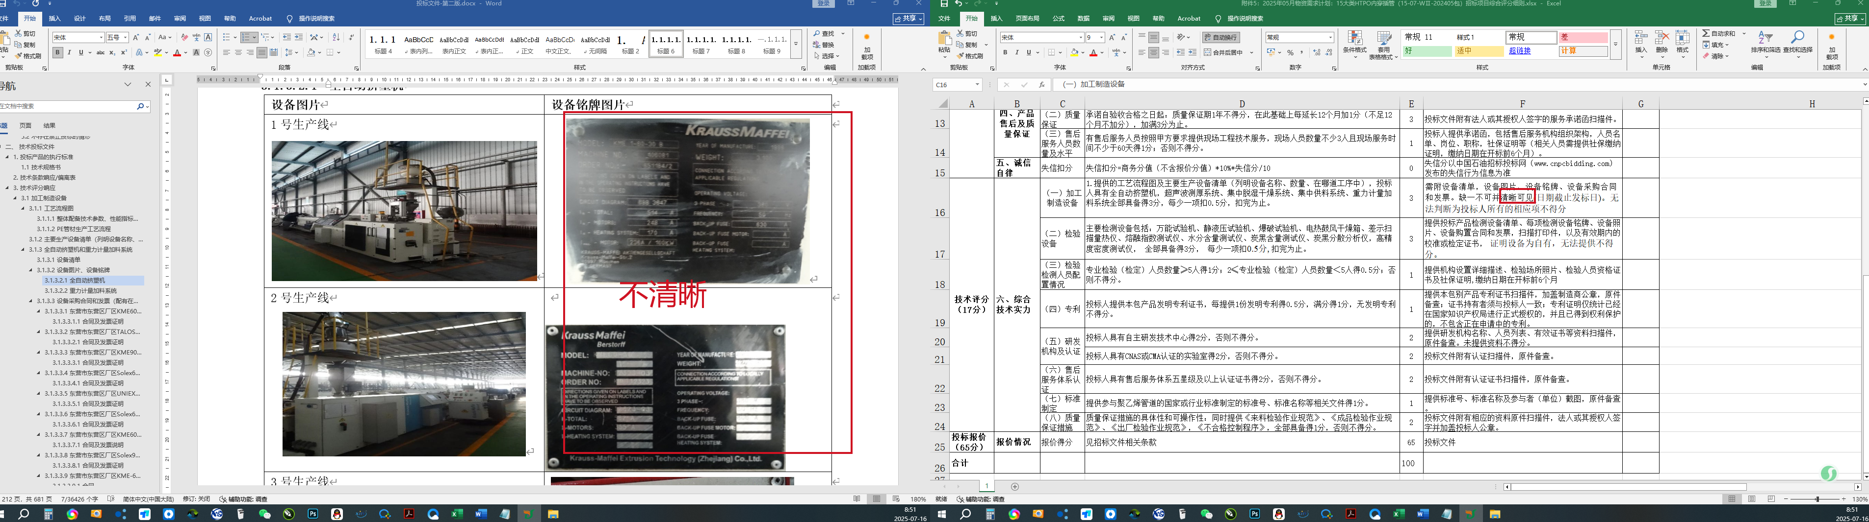Click the Insert Function fx icon
The height and width of the screenshot is (522, 1869).
(1042, 85)
